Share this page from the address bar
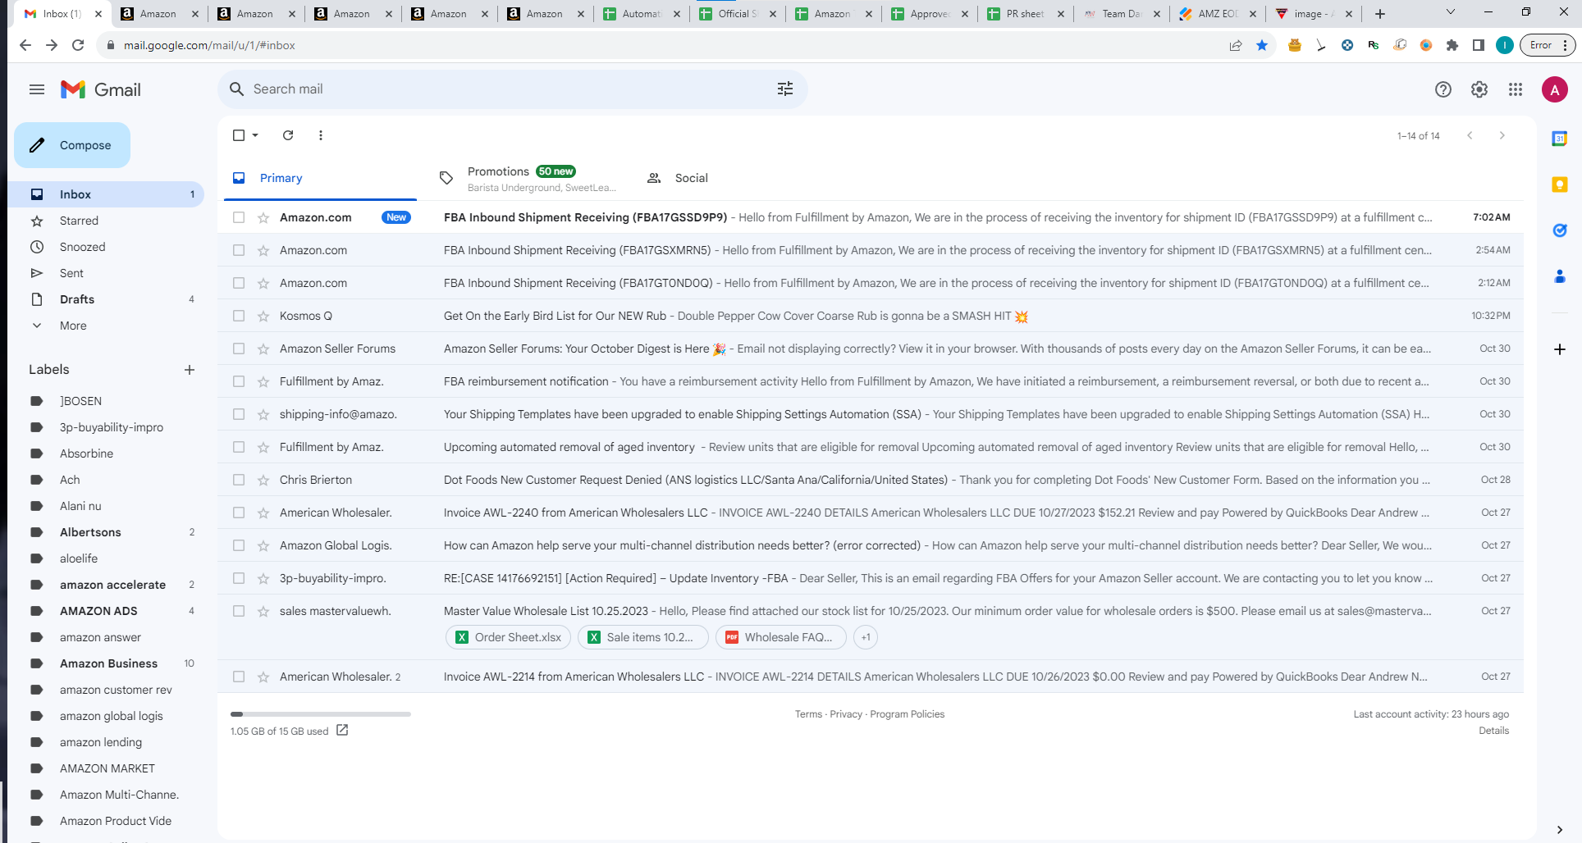 pyautogui.click(x=1236, y=45)
